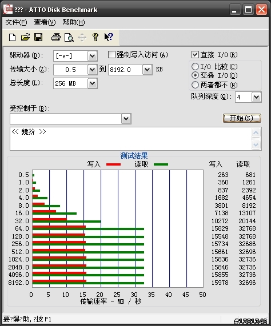The width and height of the screenshot is (271, 326).
Task: Expand the 队列深度 queue depth dropdown
Action: click(256, 97)
